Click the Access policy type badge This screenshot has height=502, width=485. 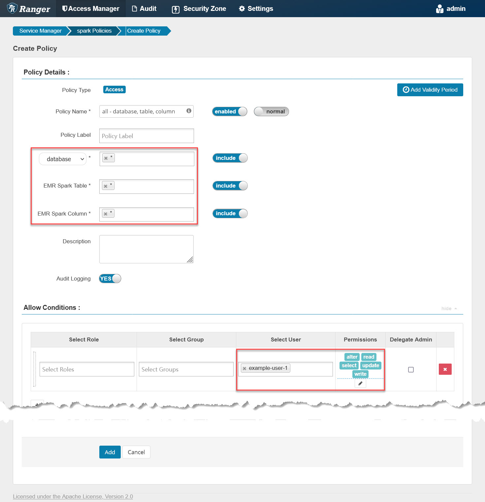[114, 90]
